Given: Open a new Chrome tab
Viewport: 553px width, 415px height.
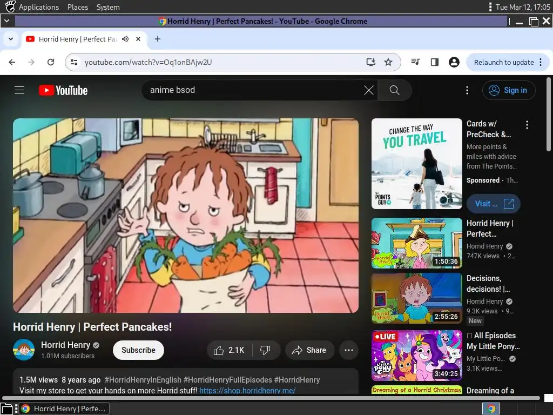Looking at the screenshot, I should click(158, 39).
